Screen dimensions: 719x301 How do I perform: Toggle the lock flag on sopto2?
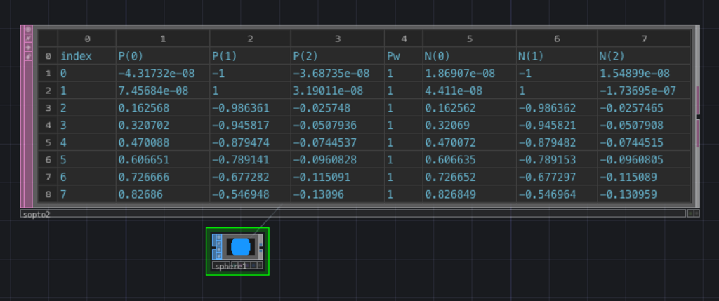coord(28,56)
